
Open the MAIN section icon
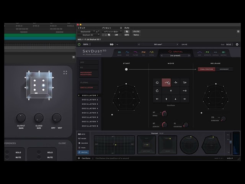click(119, 53)
